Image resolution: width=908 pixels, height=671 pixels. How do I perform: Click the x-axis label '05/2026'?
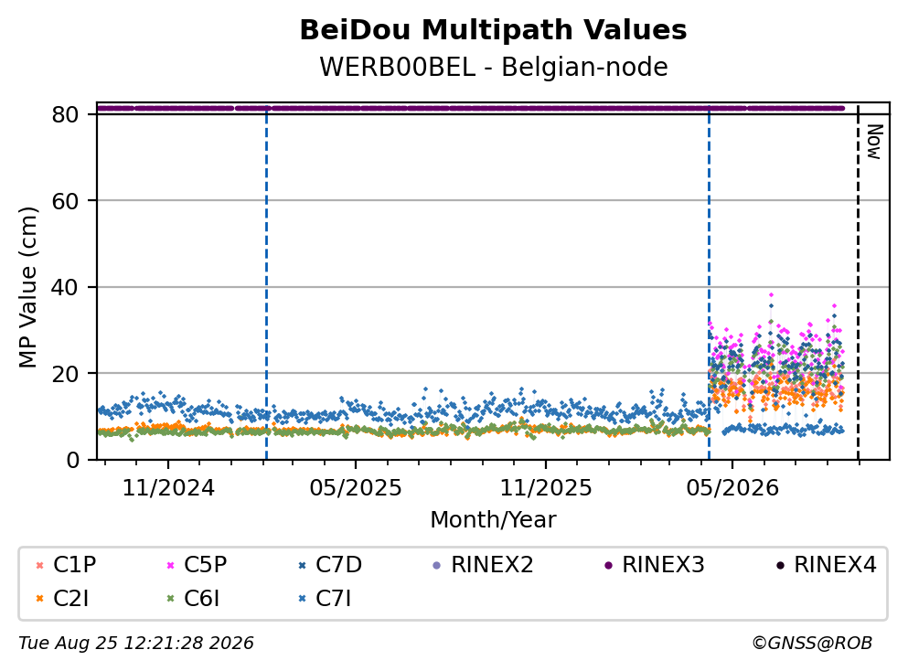click(732, 488)
